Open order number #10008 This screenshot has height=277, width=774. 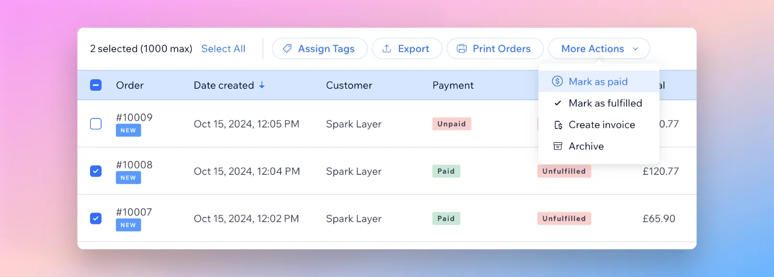(x=134, y=165)
